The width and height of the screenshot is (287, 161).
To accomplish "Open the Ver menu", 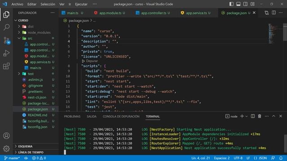I will pos(62,4).
